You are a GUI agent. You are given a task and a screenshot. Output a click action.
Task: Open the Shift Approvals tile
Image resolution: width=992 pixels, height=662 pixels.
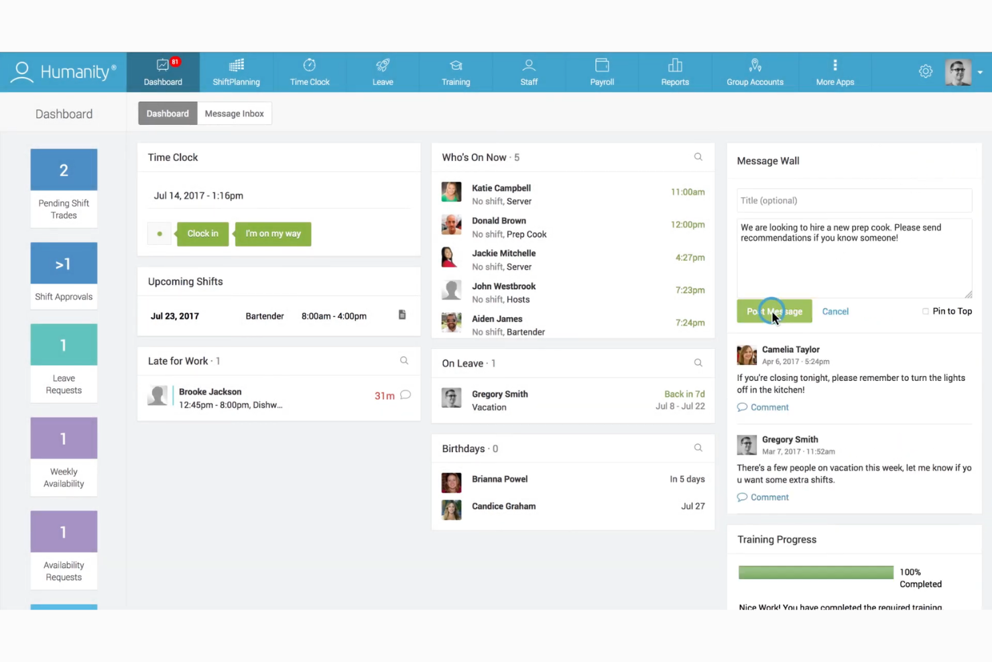point(64,275)
